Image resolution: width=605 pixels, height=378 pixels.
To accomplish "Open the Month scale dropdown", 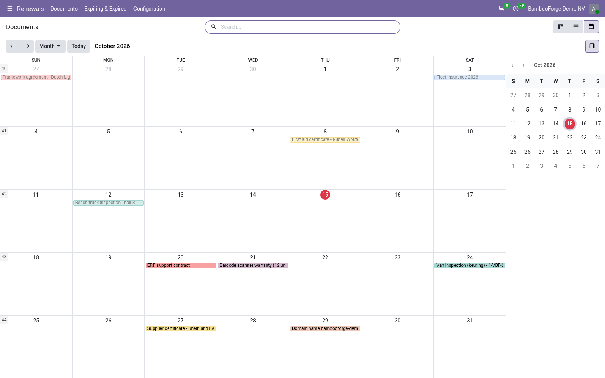I will (50, 46).
